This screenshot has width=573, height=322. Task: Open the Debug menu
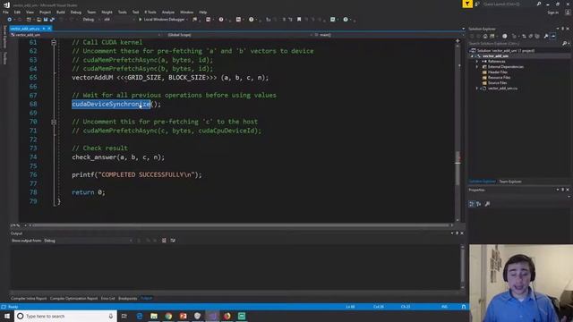75,12
